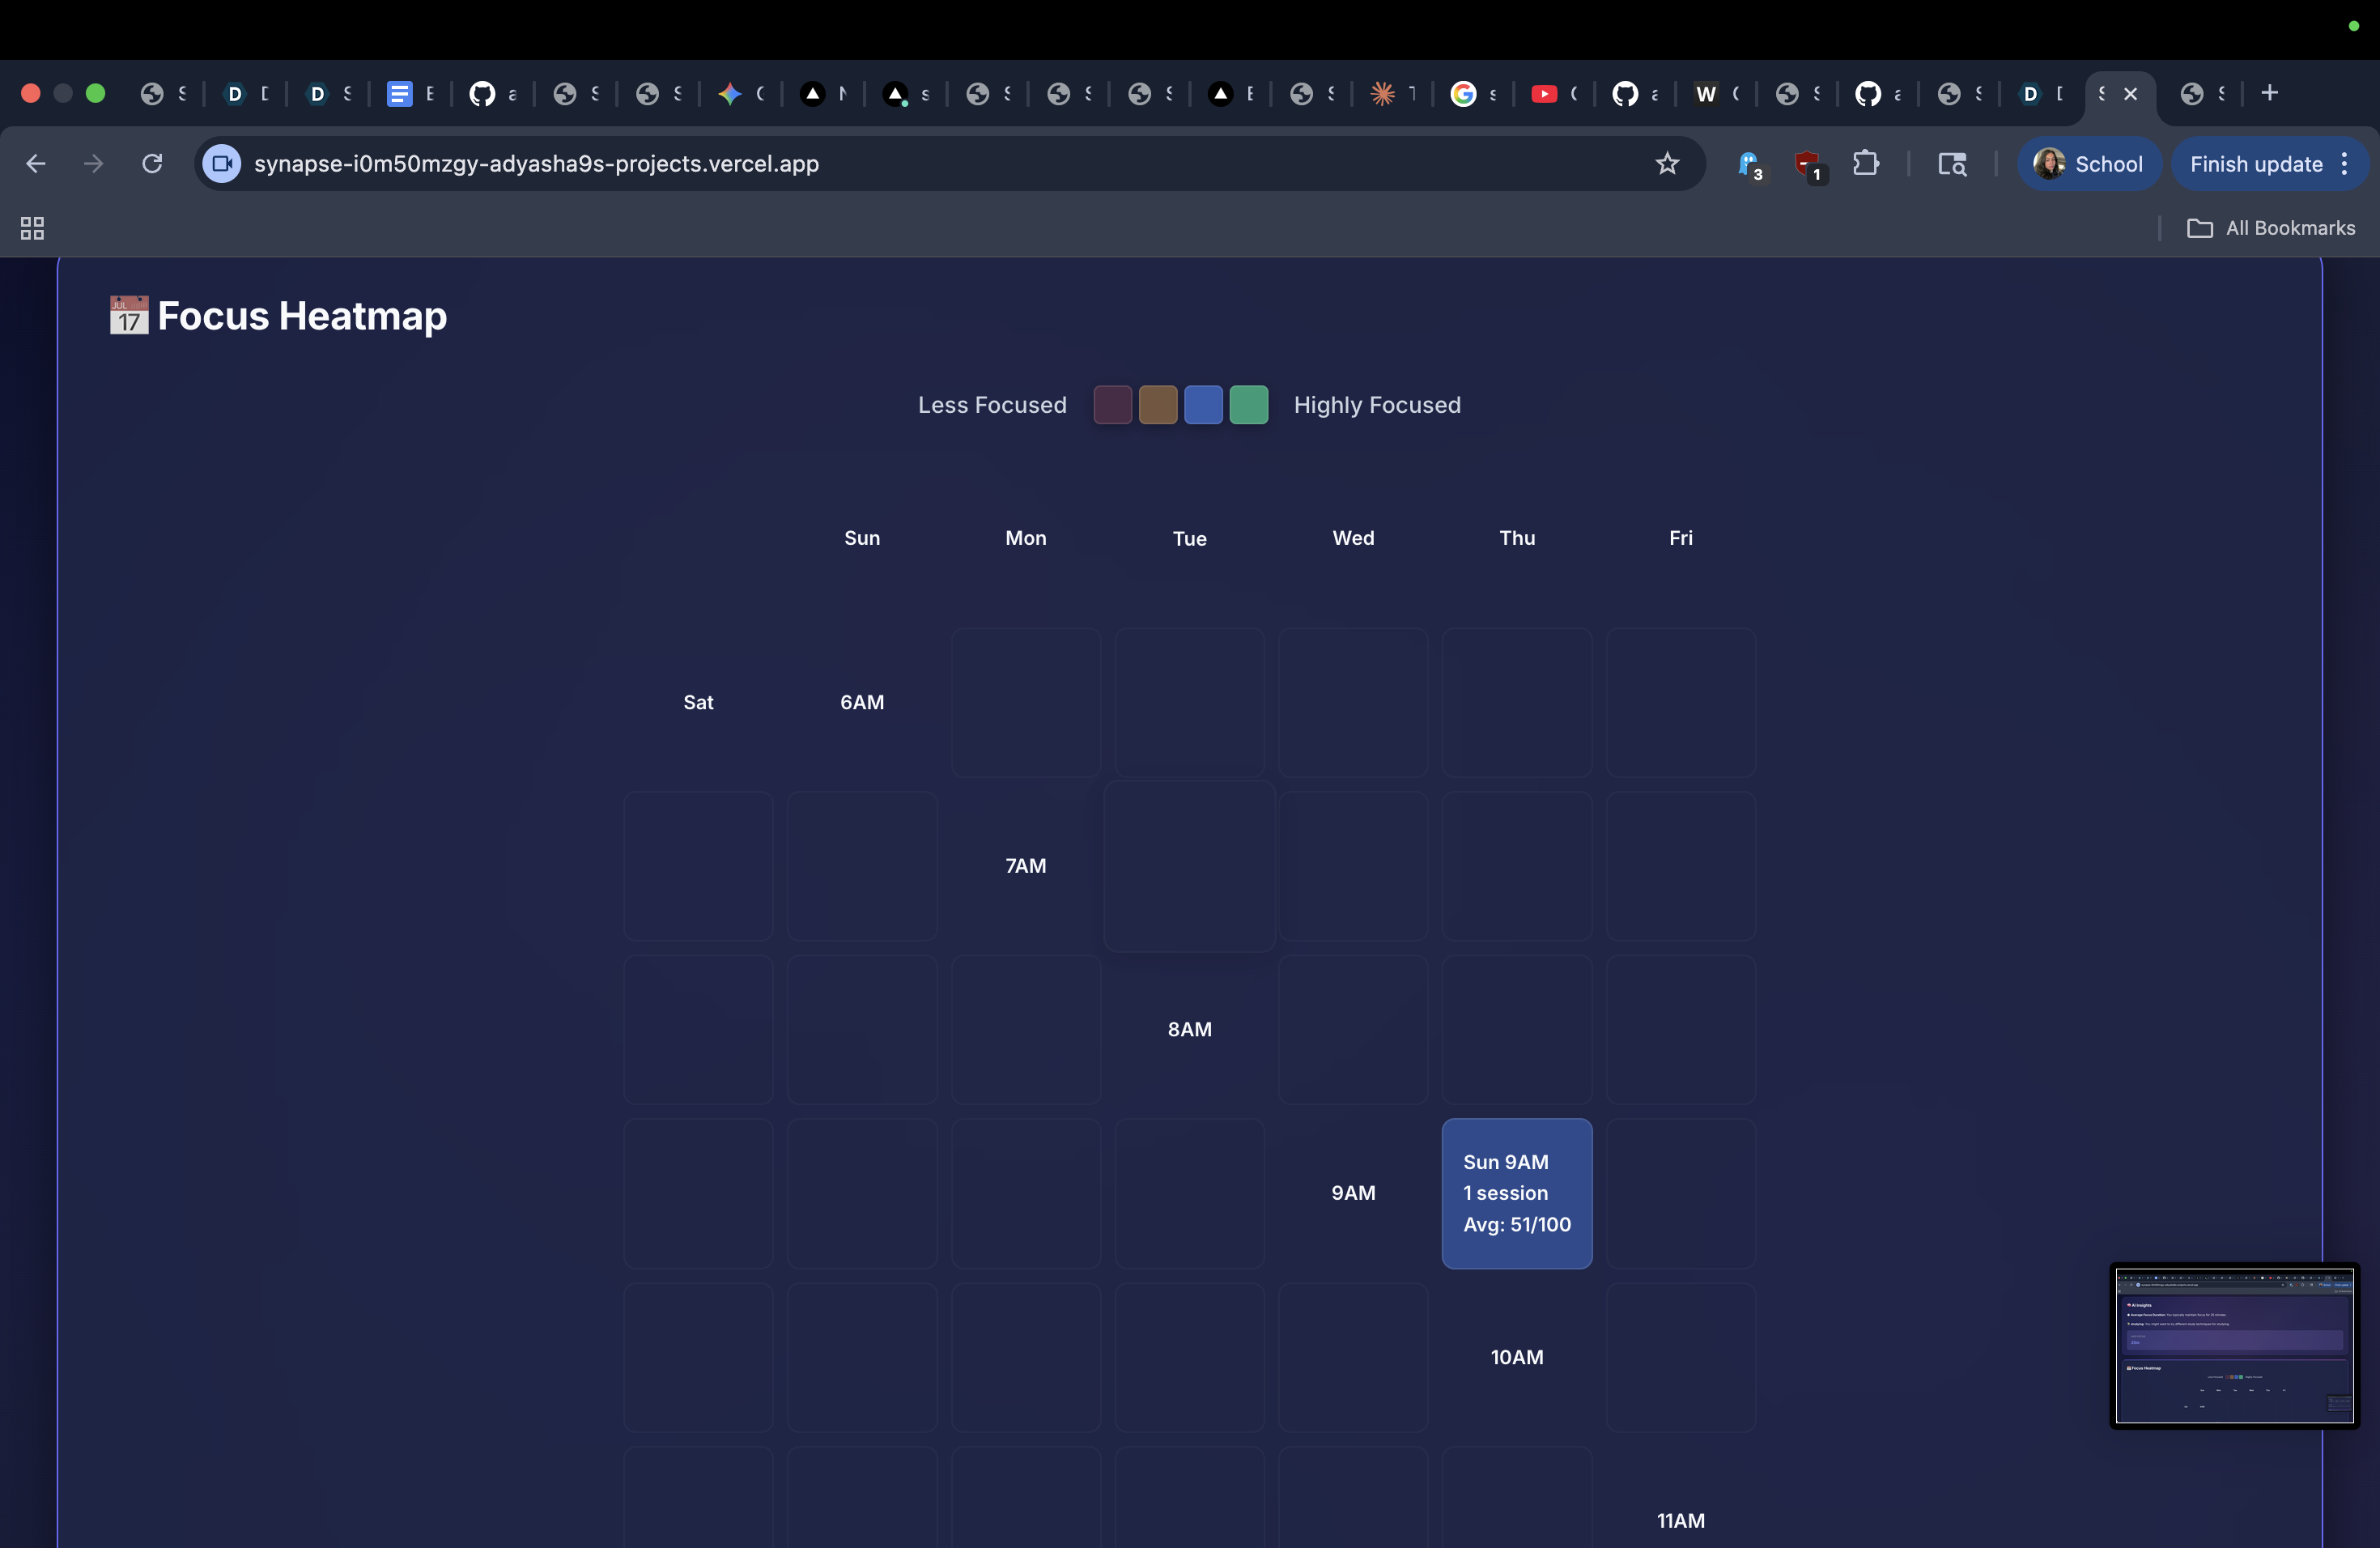Bookmark page with star icon
2380x1548 pixels.
tap(1666, 163)
